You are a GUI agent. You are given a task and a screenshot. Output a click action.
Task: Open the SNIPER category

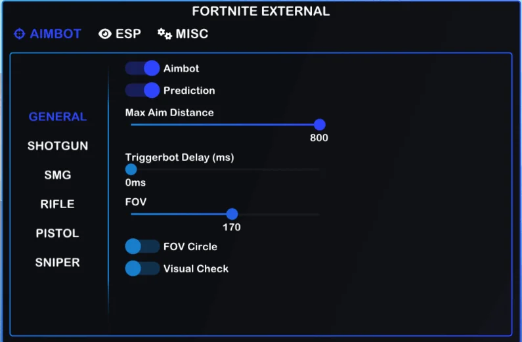tap(58, 263)
